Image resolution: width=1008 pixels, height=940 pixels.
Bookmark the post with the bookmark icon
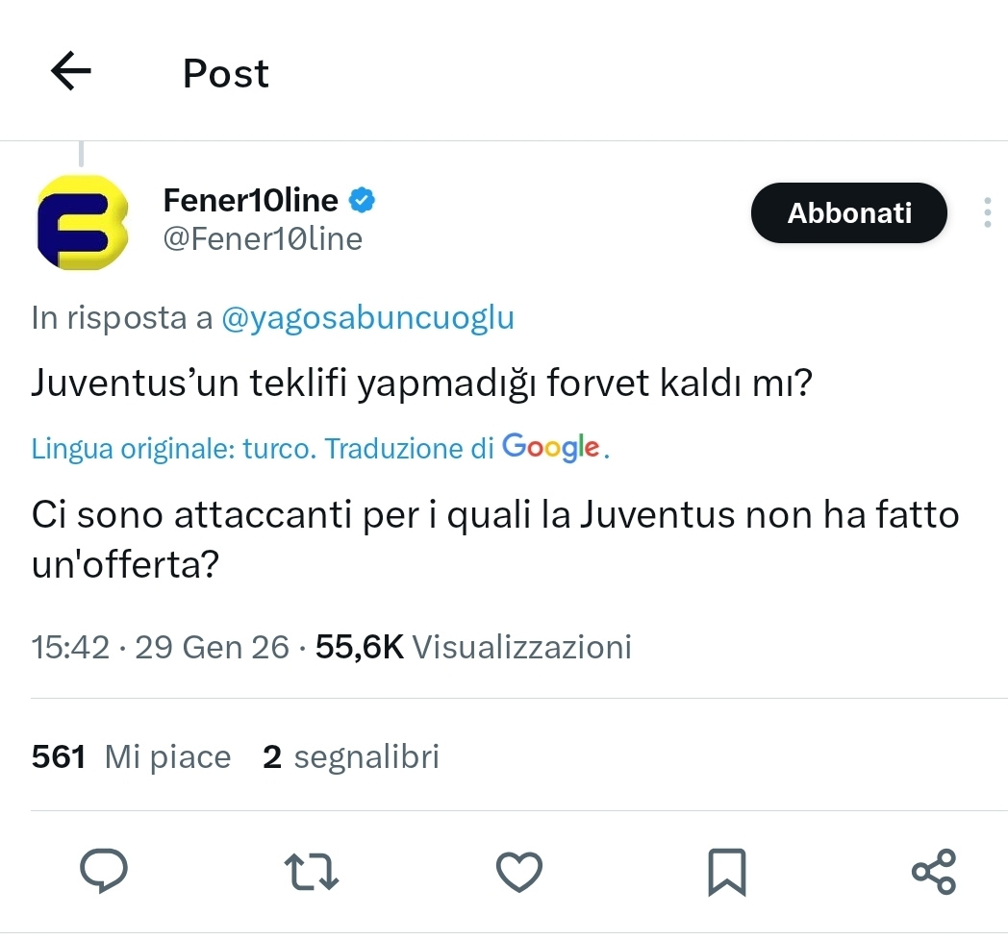pyautogui.click(x=726, y=871)
